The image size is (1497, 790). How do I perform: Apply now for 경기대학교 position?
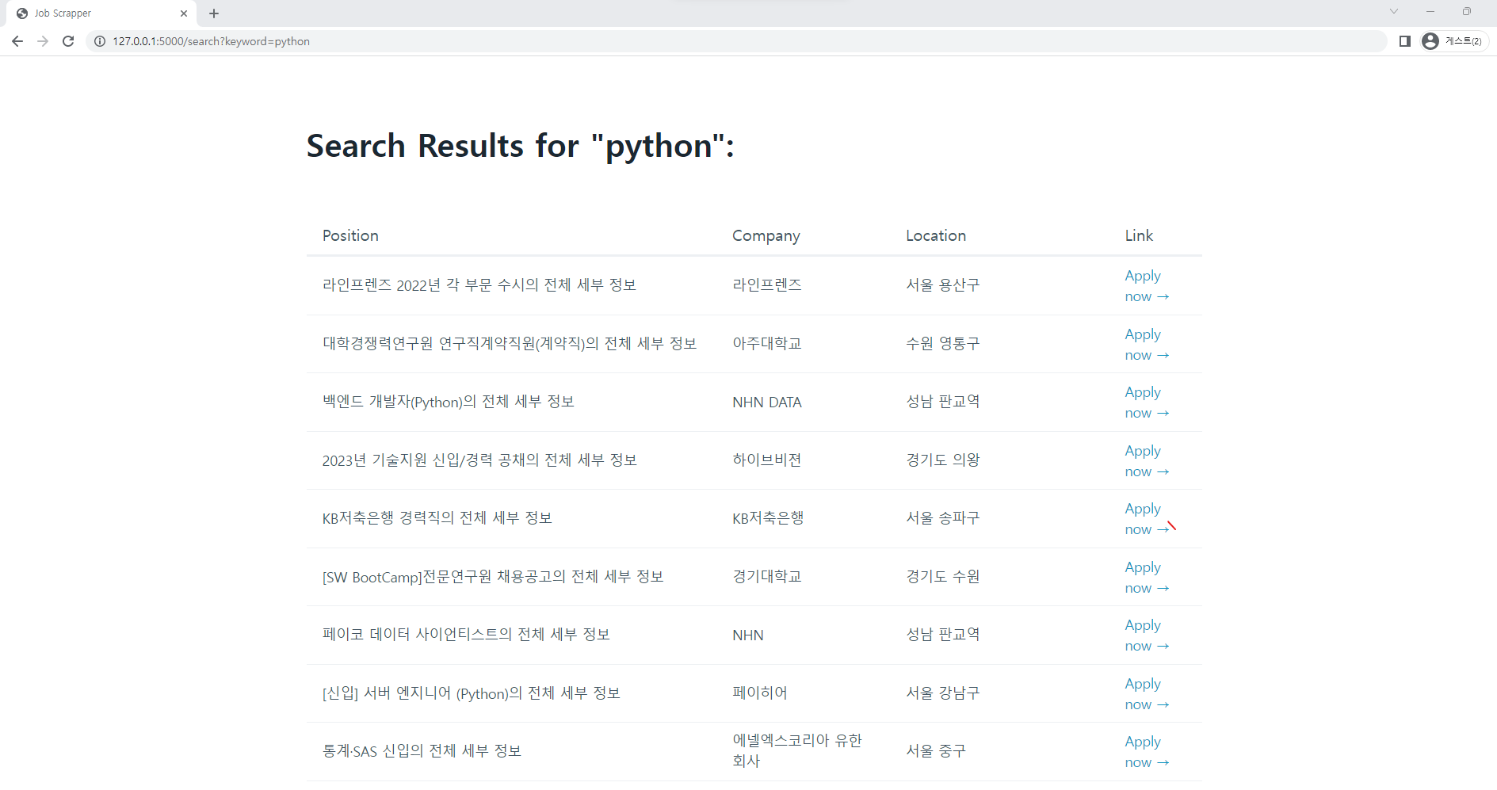pyautogui.click(x=1147, y=578)
